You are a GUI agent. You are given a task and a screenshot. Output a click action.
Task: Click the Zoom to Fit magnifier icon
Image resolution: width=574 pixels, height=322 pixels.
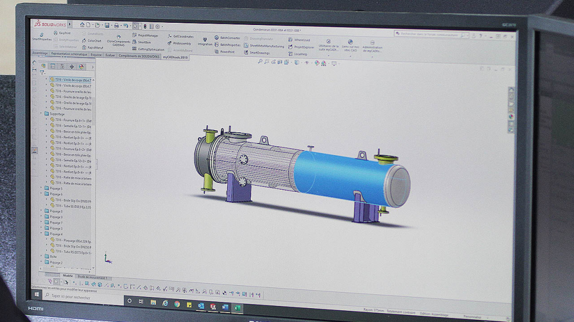coord(260,62)
